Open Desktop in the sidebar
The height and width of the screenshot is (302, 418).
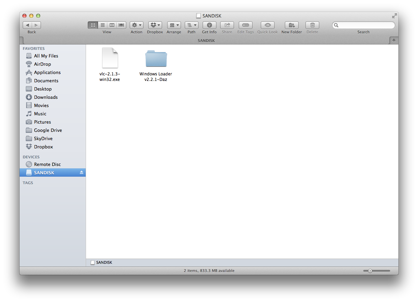click(53, 89)
